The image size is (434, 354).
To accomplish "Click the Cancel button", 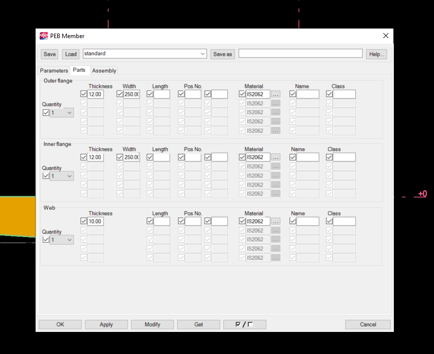I will coord(368,324).
